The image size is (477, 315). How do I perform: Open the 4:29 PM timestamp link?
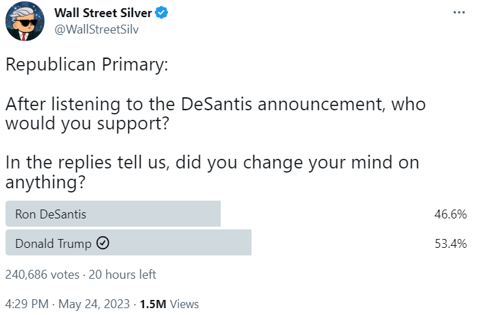[25, 303]
